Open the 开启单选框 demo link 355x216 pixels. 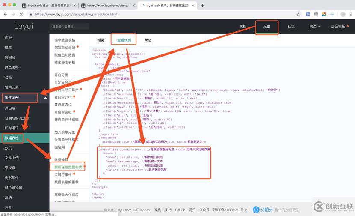coord(63,112)
